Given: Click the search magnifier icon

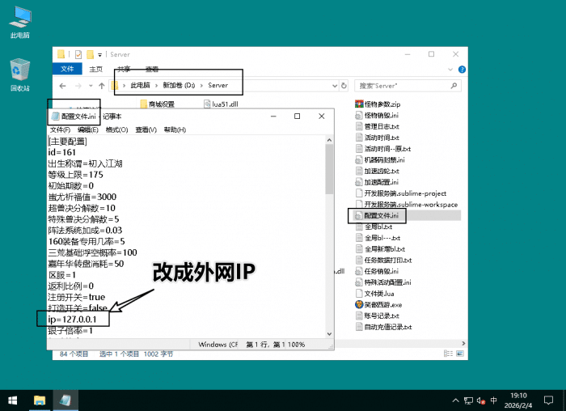Looking at the screenshot, I should [454, 86].
